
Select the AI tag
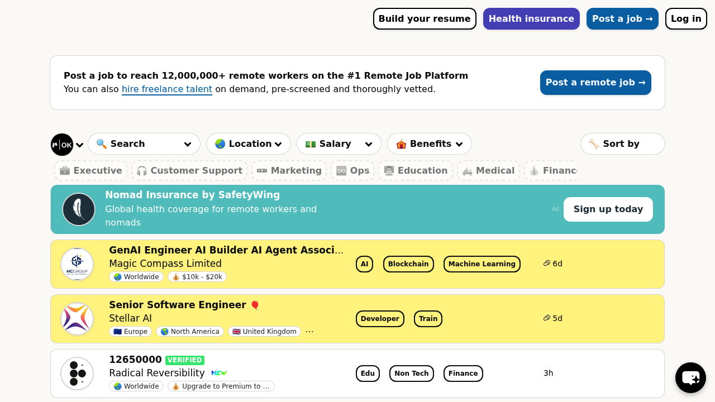(364, 264)
